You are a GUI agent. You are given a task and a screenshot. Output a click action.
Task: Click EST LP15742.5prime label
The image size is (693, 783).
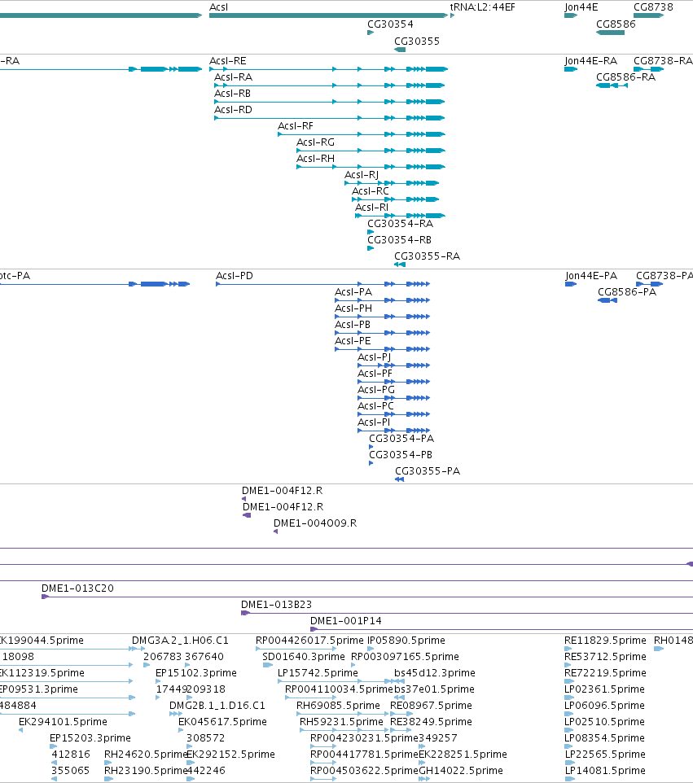tap(318, 672)
